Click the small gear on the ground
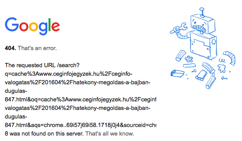The width and height of the screenshot is (242, 141). [x=188, y=59]
